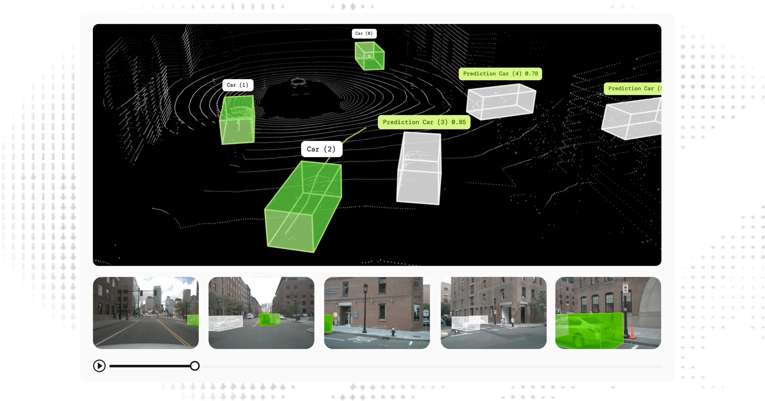765x401 pixels.
Task: Click the Prediction Car (4) 0.78 label
Action: [501, 74]
